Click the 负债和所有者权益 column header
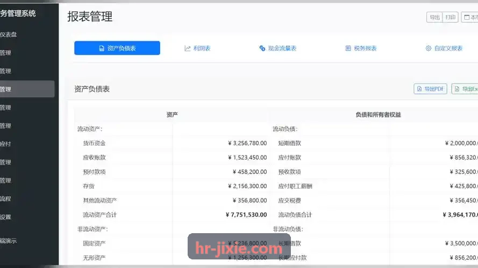This screenshot has height=268, width=478. [x=379, y=115]
